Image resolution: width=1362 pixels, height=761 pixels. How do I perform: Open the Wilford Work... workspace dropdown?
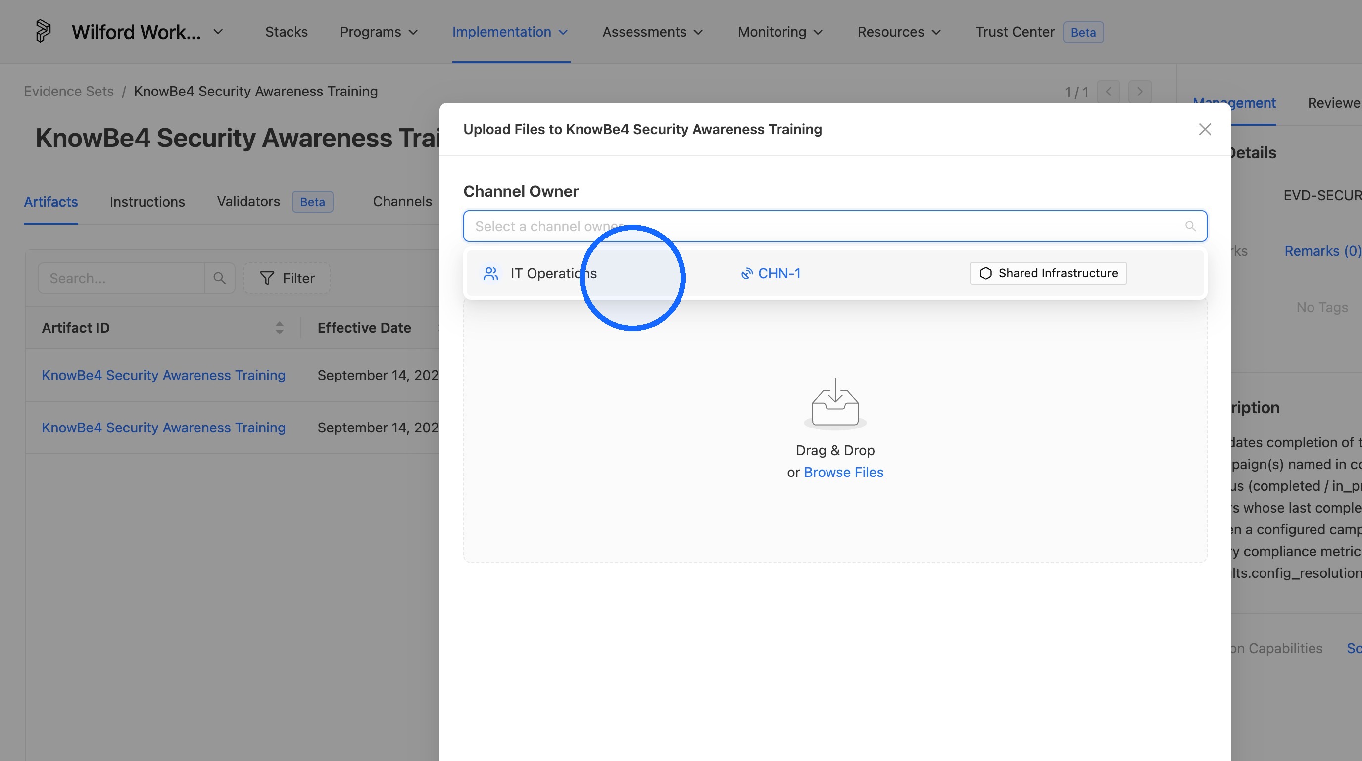coord(147,32)
